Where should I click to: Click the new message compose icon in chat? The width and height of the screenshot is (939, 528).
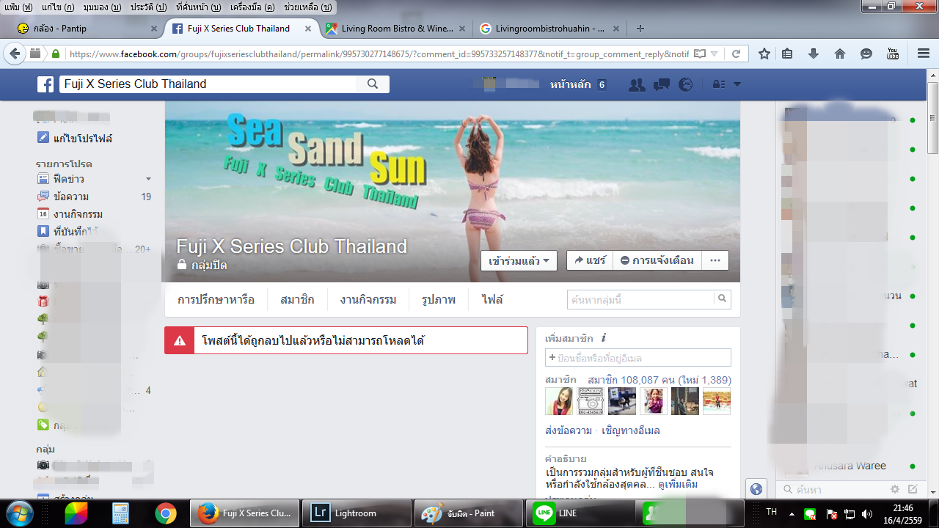click(x=913, y=489)
